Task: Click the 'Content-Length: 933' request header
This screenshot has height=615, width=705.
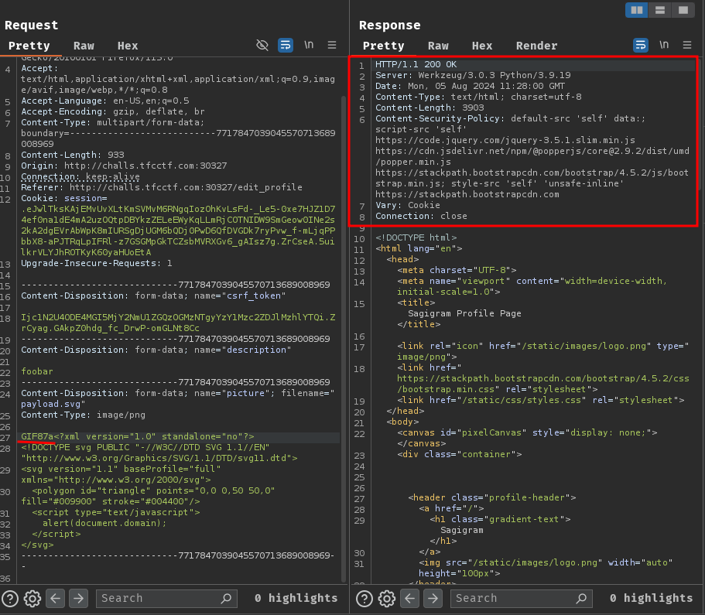Action: point(73,155)
